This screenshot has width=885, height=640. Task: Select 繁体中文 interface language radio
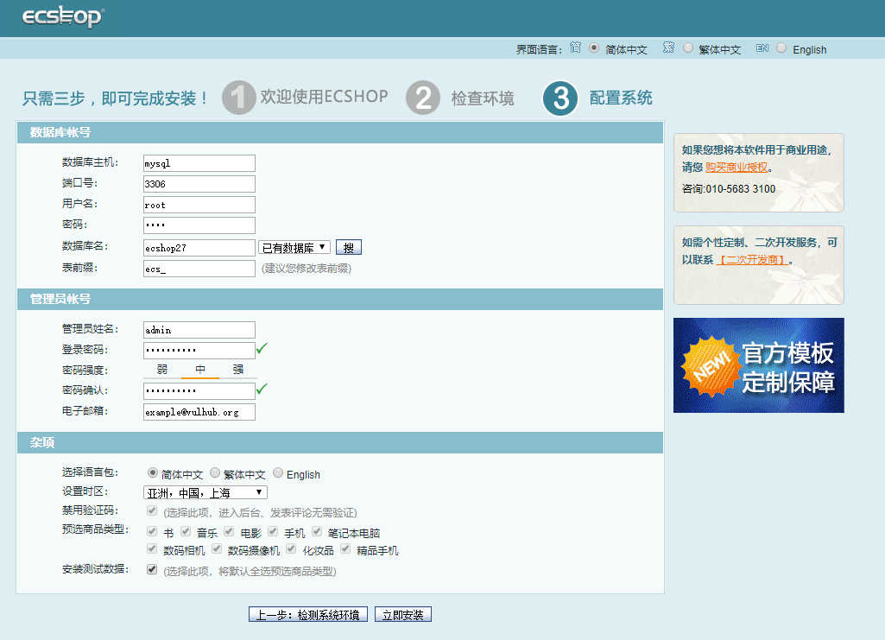pyautogui.click(x=688, y=48)
